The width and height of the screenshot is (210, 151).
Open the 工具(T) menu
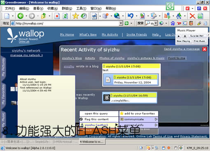pos(81,9)
